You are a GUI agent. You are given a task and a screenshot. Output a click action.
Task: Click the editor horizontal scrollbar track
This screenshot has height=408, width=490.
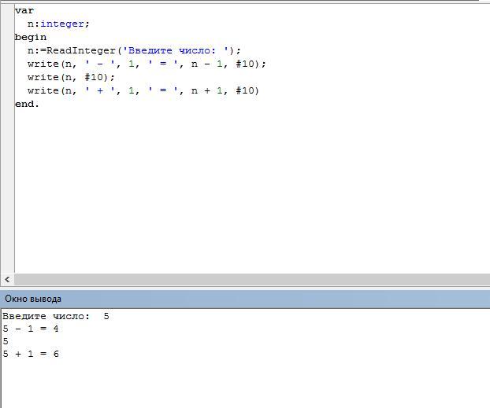click(x=252, y=280)
